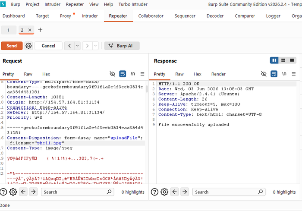Open Response search help icon
The height and width of the screenshot is (211, 302).
154,192
